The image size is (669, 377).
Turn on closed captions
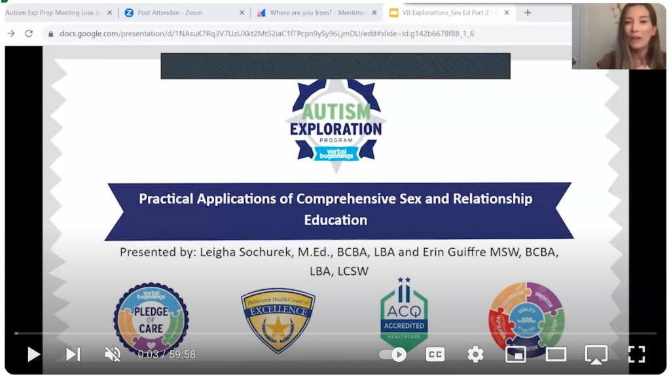[x=435, y=354]
